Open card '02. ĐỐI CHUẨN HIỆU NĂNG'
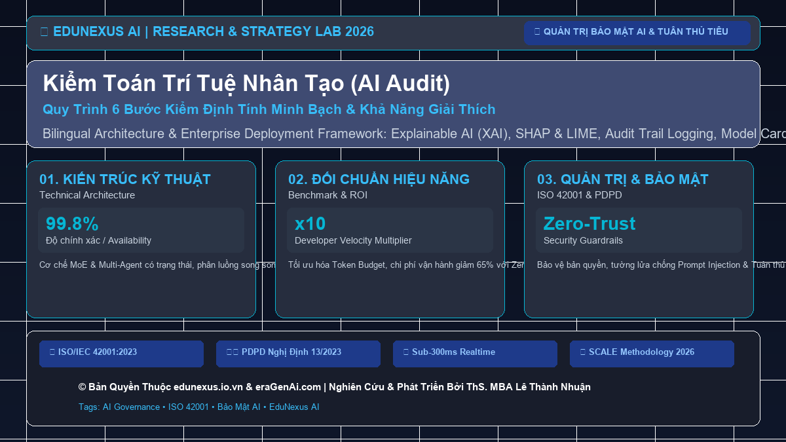This screenshot has height=442, width=786. click(390, 239)
